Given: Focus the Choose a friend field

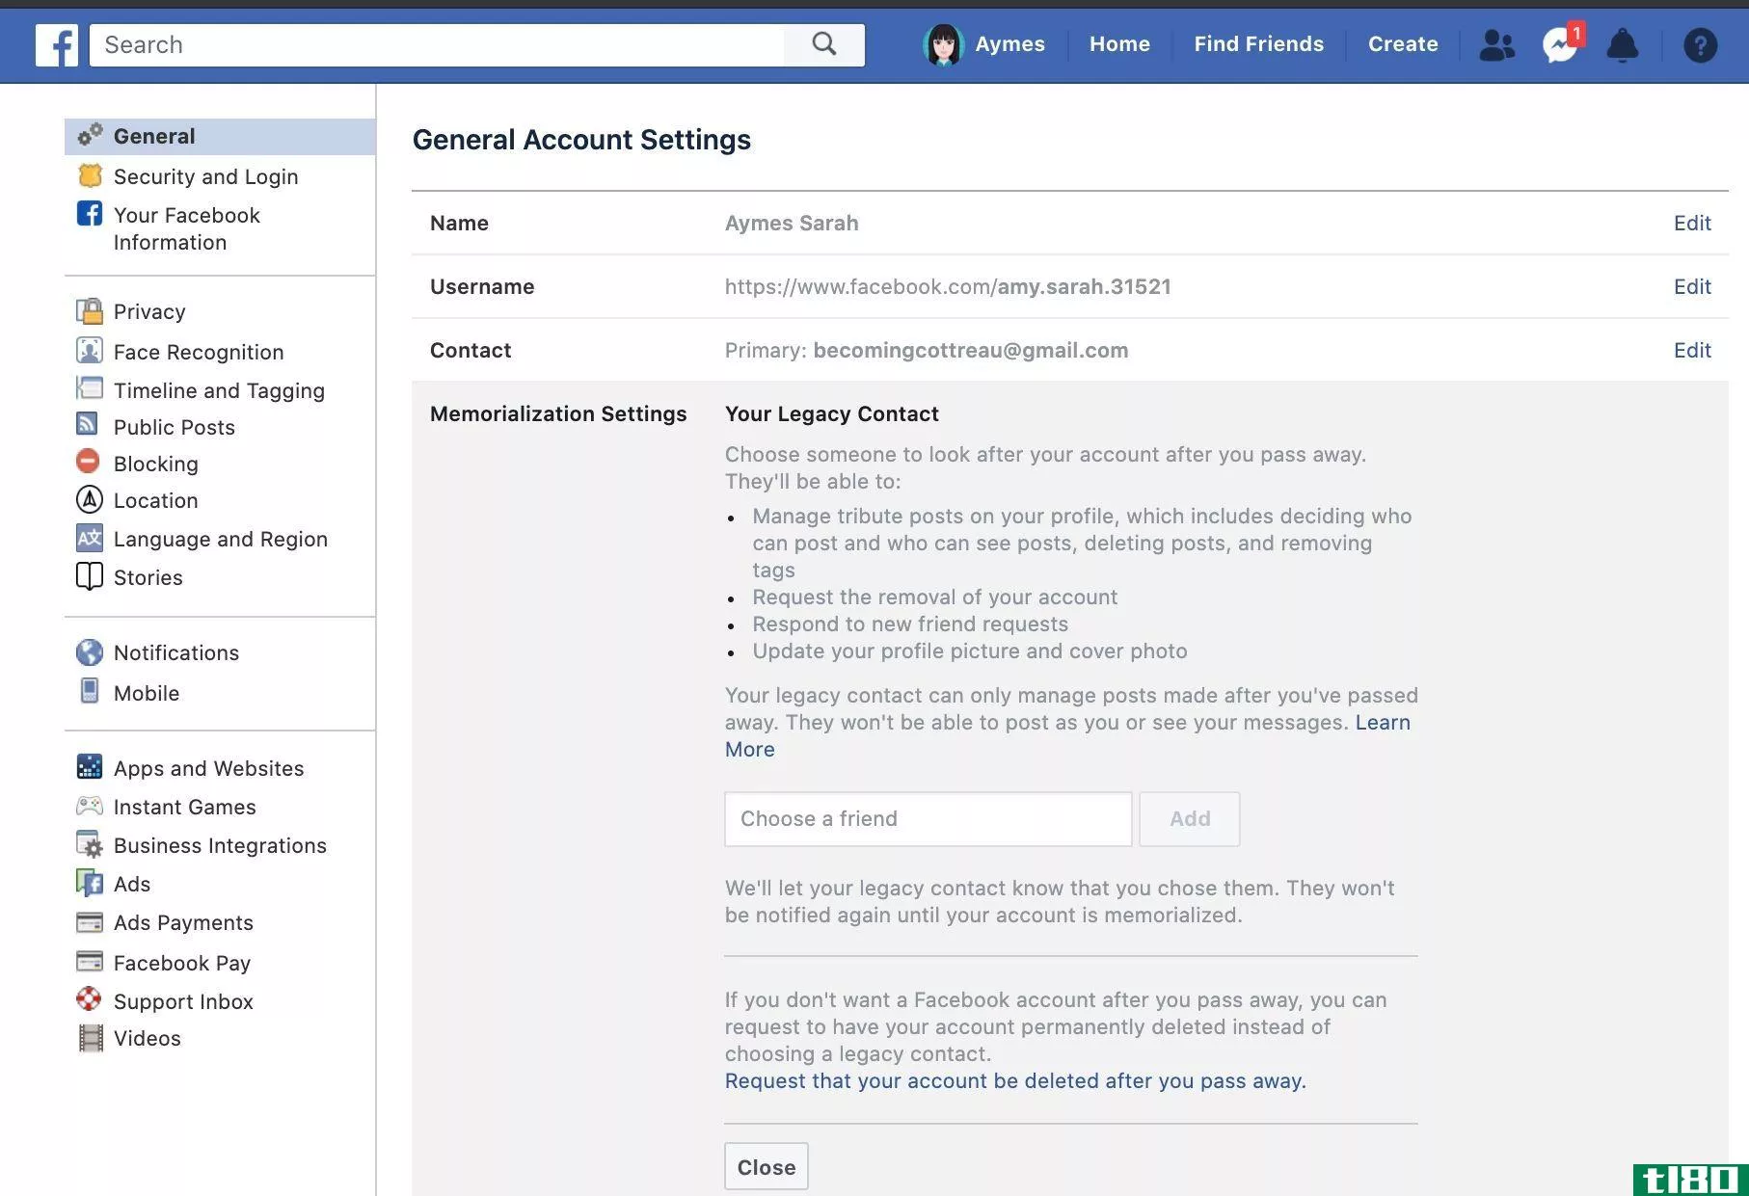Looking at the screenshot, I should (928, 819).
